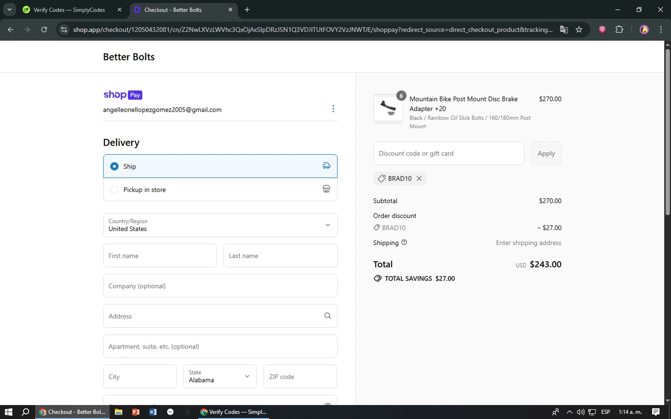This screenshot has width=671, height=419.
Task: Open the Chrome profile avatar
Action: pyautogui.click(x=644, y=29)
